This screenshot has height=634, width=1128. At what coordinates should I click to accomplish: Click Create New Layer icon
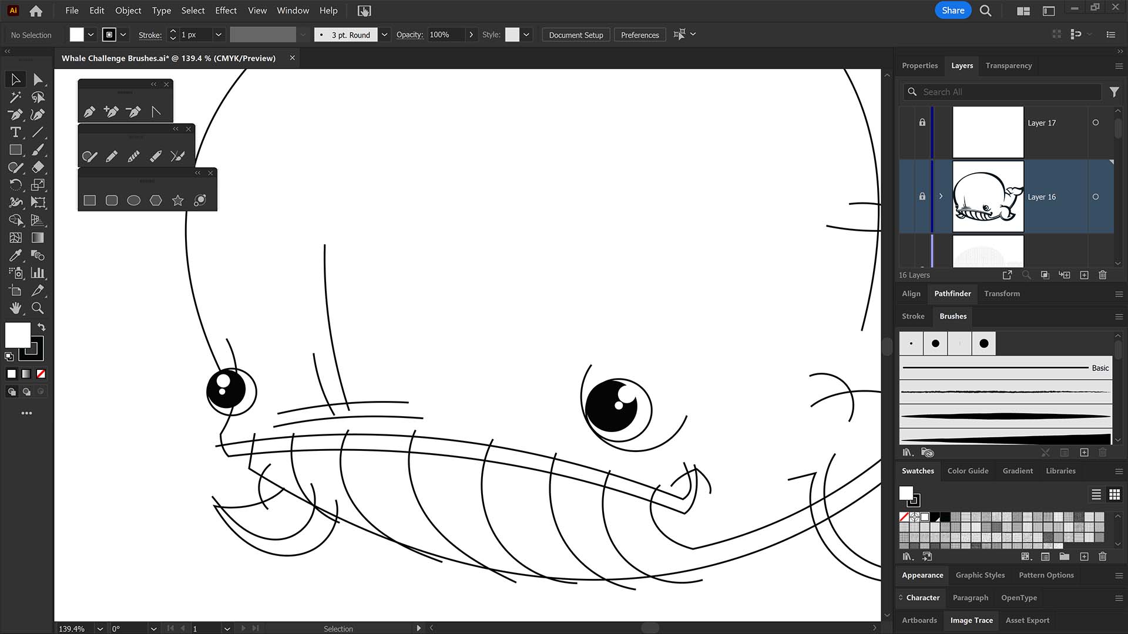click(x=1085, y=275)
